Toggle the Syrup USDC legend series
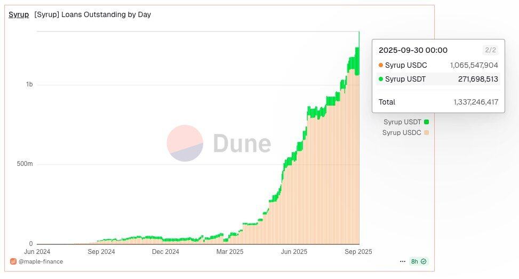 click(402, 132)
